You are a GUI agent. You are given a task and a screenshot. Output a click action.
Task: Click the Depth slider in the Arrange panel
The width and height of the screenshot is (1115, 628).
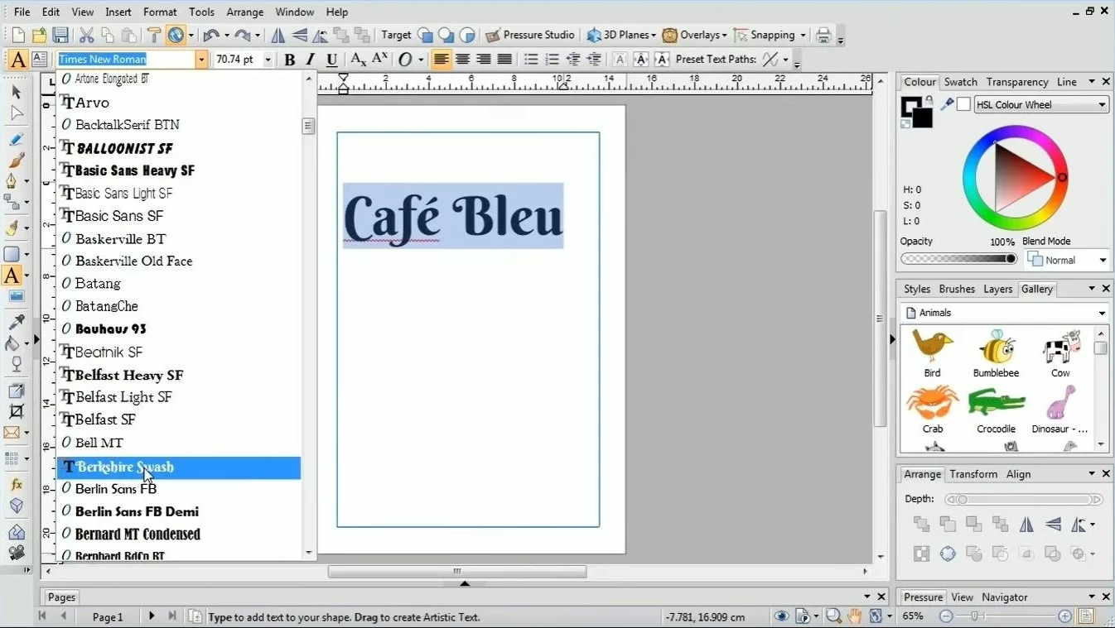click(1025, 500)
